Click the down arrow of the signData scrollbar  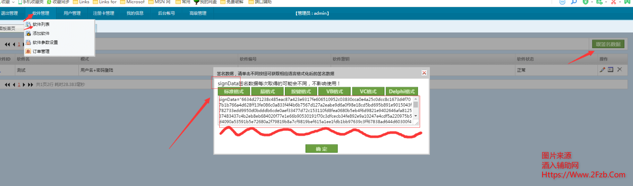[x=416, y=116]
